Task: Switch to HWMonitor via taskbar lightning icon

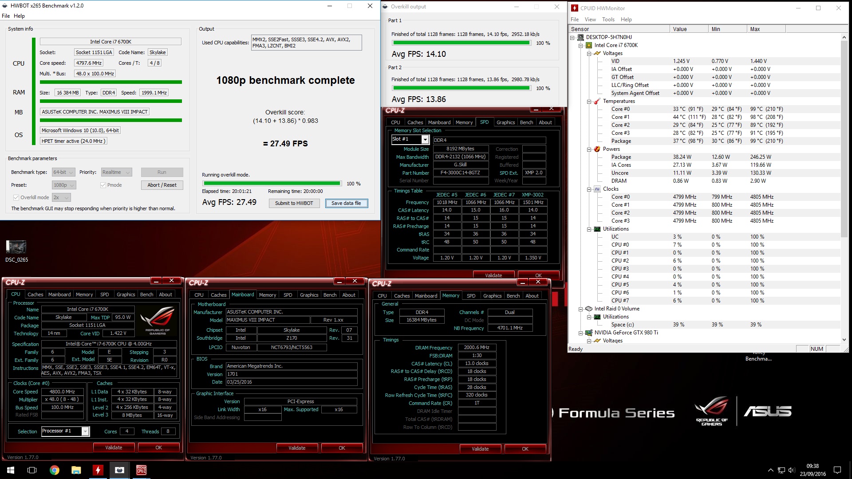Action: 98,470
